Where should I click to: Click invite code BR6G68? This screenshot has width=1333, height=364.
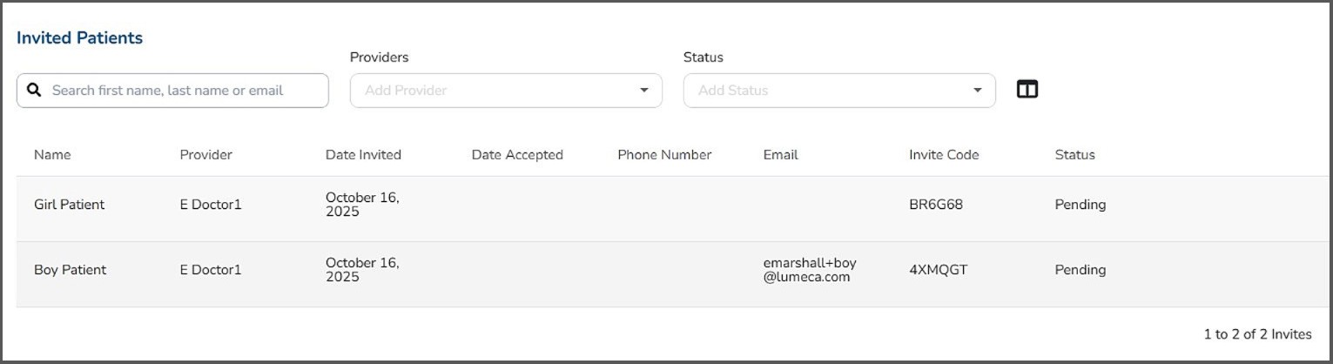[936, 205]
